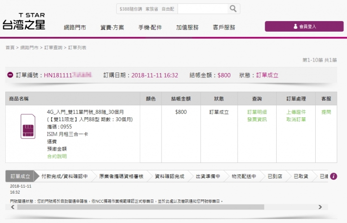Image resolution: width=347 pixels, height=223 pixels.
Task: Open the 合約說明 link
Action: tap(57, 156)
